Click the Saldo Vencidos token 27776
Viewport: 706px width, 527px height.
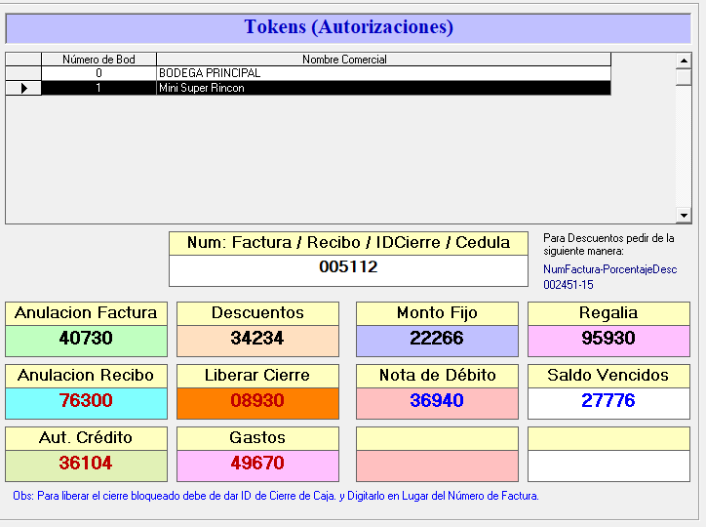pos(608,402)
